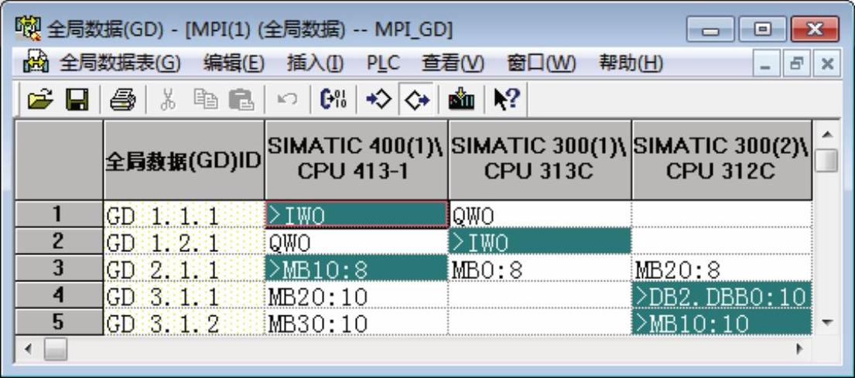Click the vertical scrollbar up arrow

pos(826,134)
